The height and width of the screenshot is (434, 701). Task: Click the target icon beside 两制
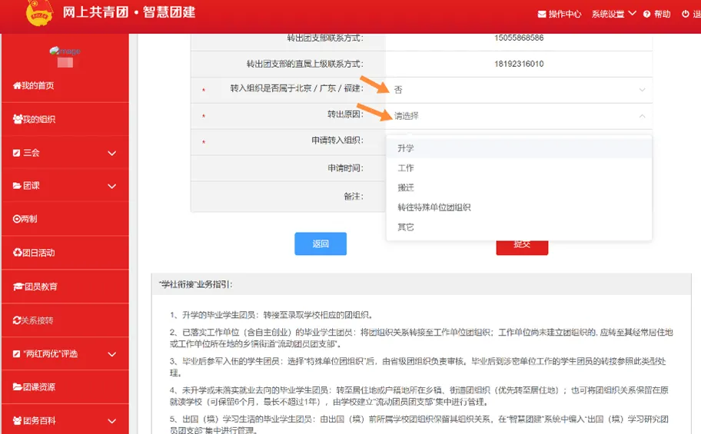tap(17, 219)
